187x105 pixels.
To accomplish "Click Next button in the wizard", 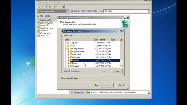I will pos(108,85).
